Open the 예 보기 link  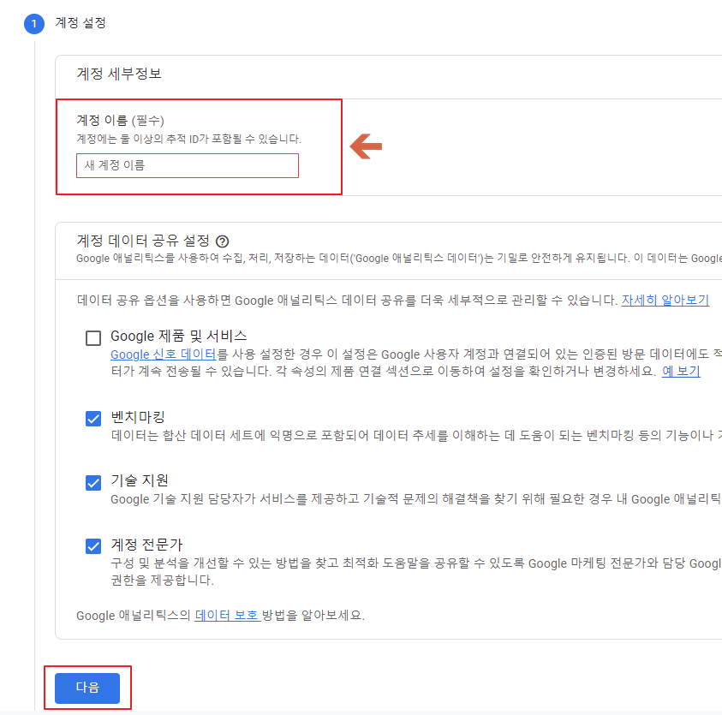pos(681,370)
